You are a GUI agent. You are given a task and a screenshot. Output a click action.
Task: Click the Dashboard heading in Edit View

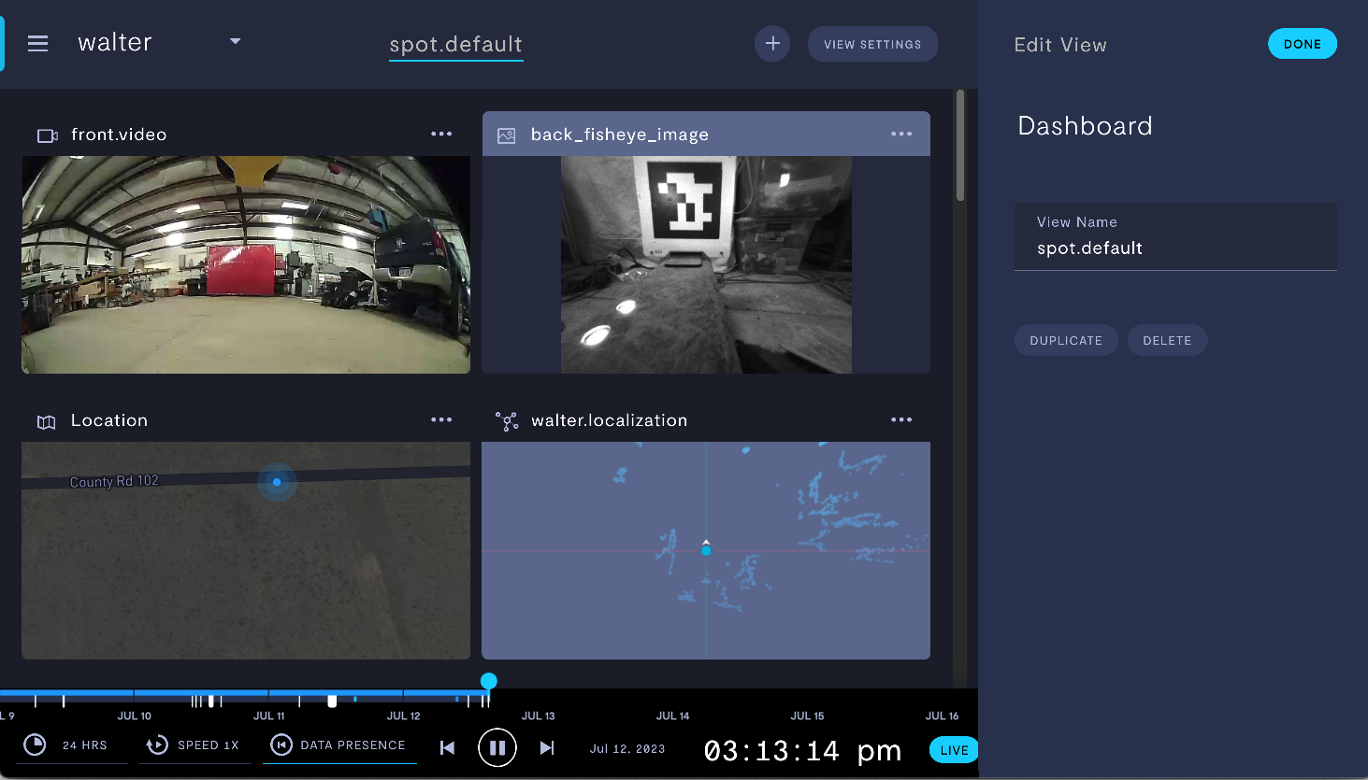(x=1085, y=126)
